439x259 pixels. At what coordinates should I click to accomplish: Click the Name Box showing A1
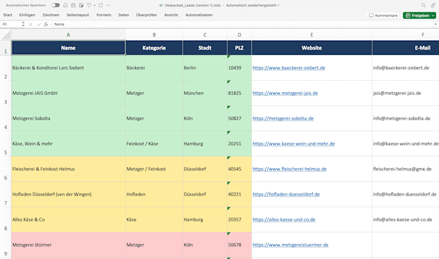11,25
